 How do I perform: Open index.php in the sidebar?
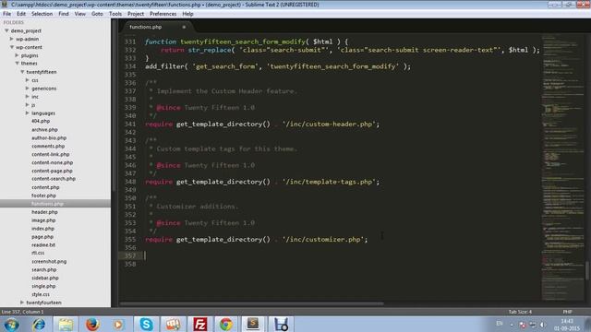coord(43,229)
